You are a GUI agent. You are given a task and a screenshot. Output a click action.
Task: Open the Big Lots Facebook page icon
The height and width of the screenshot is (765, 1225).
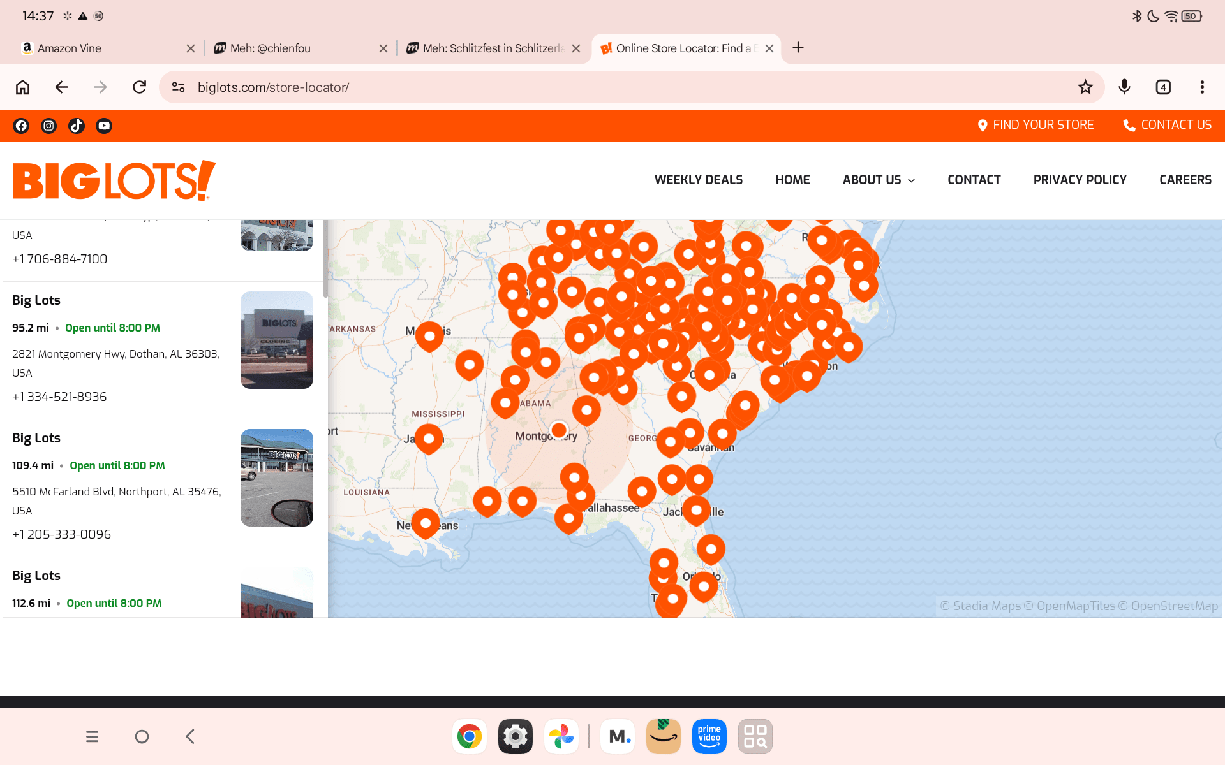(21, 126)
